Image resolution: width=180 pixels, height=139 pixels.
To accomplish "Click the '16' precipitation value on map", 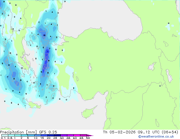I will click(x=44, y=35).
